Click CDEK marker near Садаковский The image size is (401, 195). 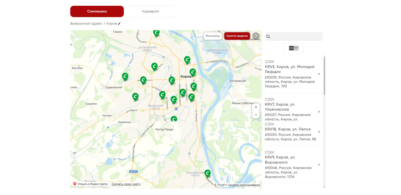pyautogui.click(x=135, y=97)
